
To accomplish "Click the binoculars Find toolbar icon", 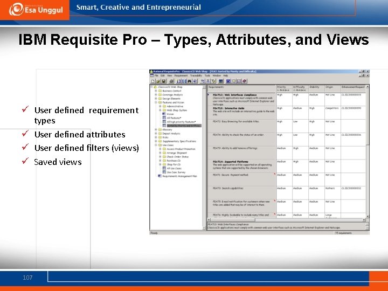I will (190, 81).
